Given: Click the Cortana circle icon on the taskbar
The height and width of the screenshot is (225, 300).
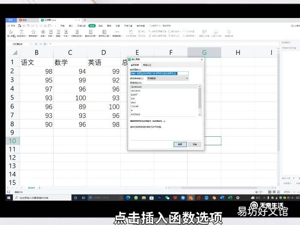Looking at the screenshot, I should tap(75, 198).
